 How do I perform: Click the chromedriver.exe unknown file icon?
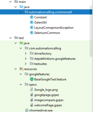27,110
